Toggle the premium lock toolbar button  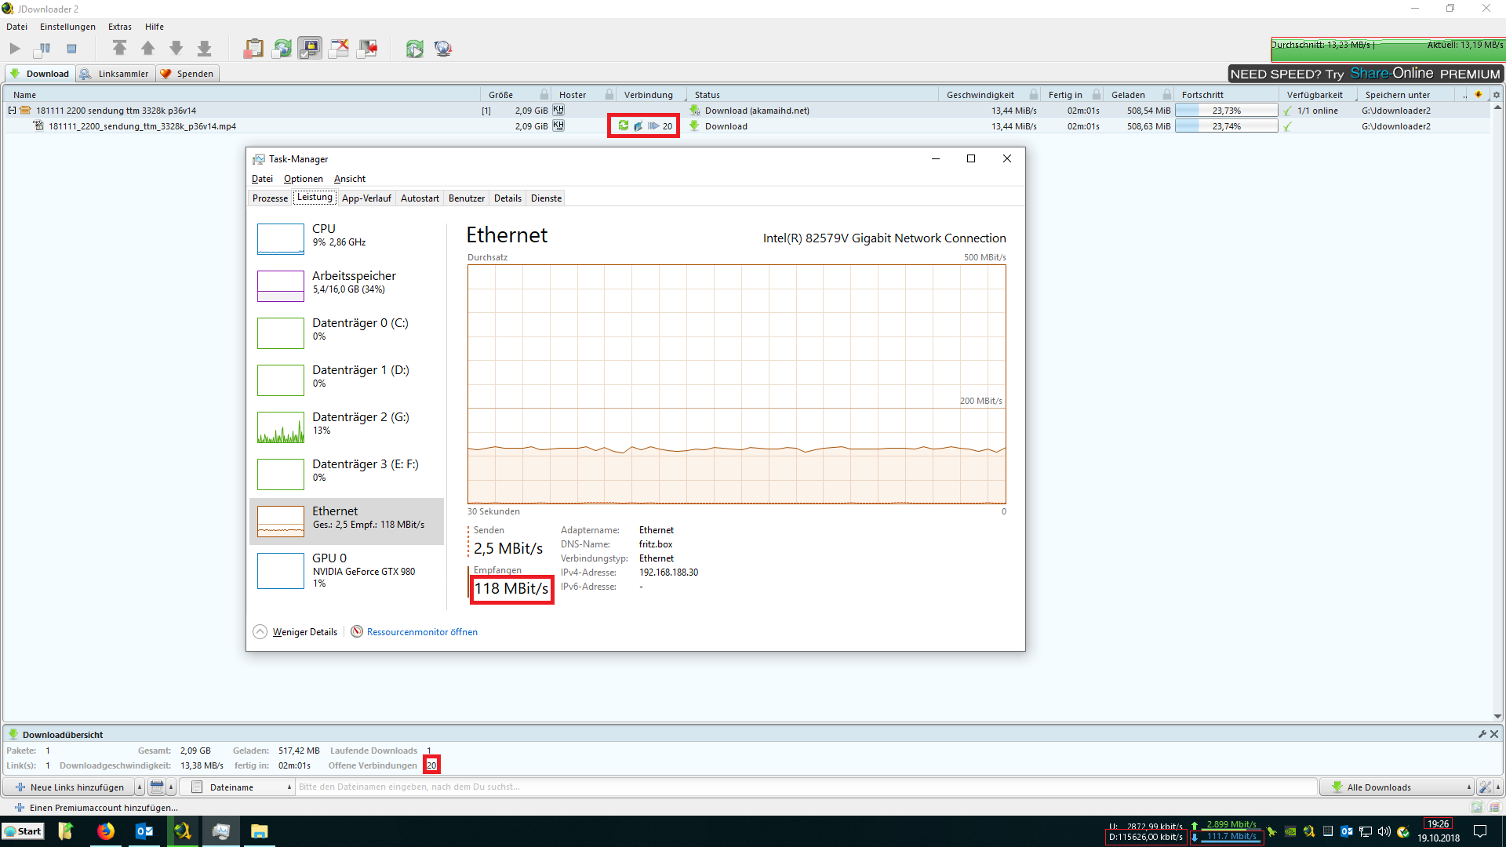click(x=310, y=49)
